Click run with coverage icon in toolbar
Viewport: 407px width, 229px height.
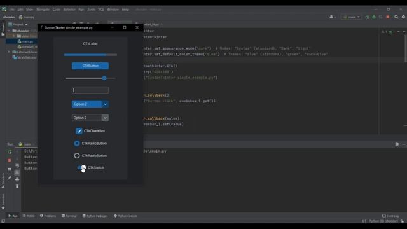(x=381, y=17)
